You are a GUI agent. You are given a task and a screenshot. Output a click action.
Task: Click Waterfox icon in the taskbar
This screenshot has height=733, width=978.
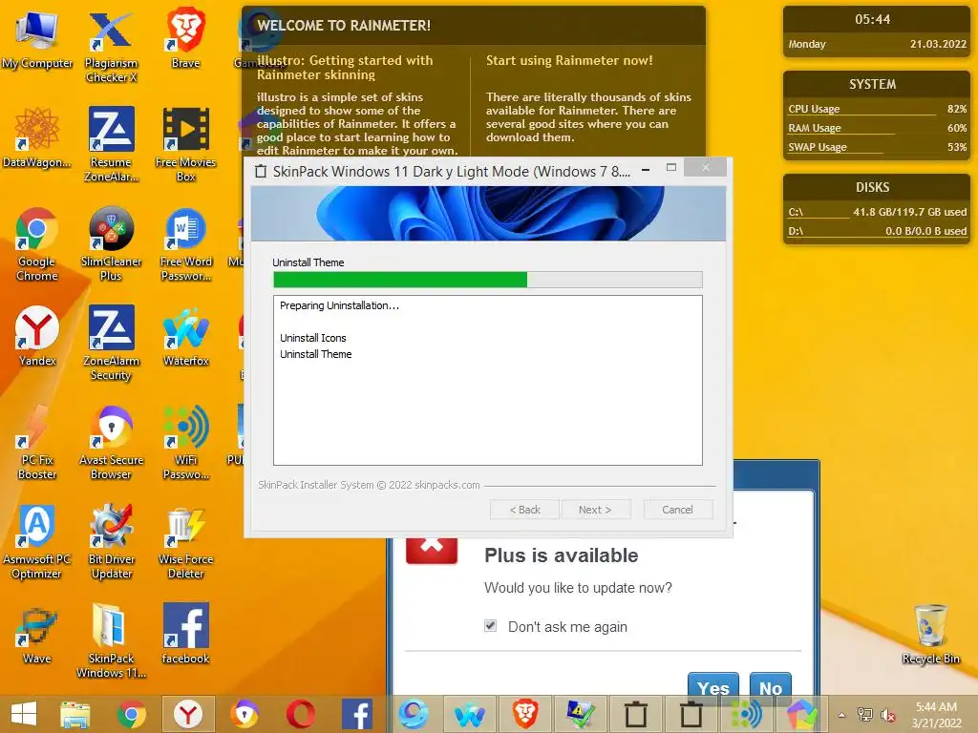point(469,714)
